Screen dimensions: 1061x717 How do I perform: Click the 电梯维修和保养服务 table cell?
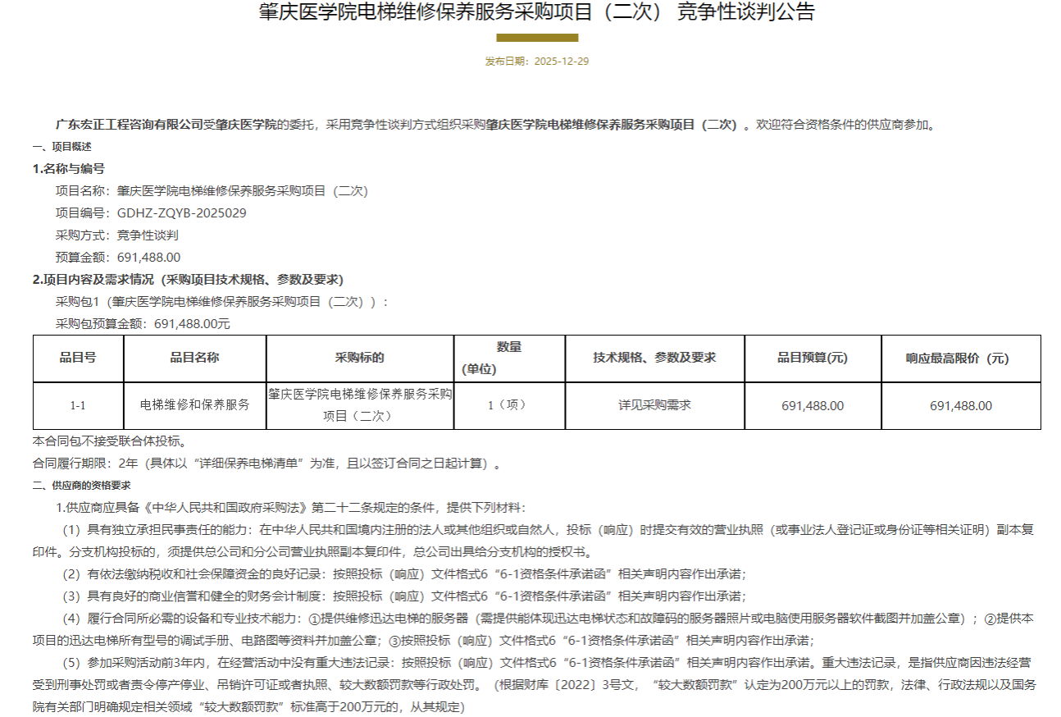tap(194, 406)
